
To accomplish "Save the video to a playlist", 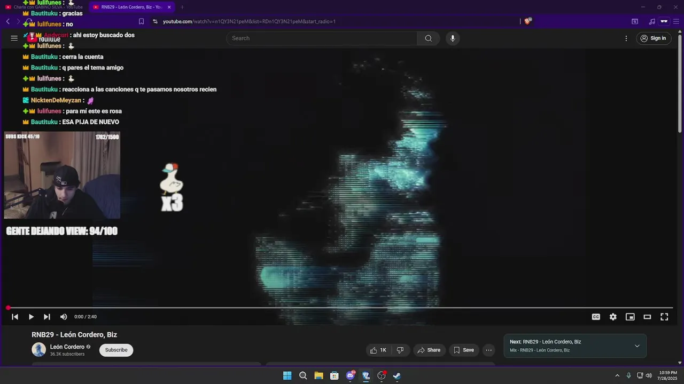I will (x=464, y=350).
